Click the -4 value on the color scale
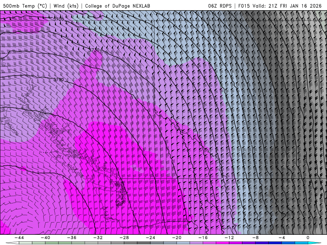Image resolution: width=327 pixels, height=245 pixels. coord(282,238)
